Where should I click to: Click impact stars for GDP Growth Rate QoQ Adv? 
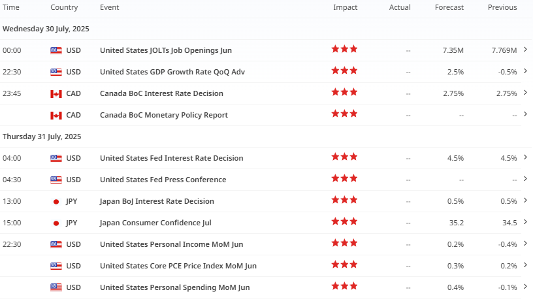point(344,71)
